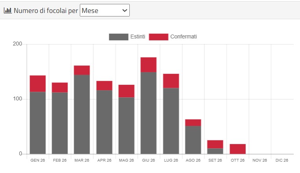Click the red Confermati legend color box
The height and width of the screenshot is (173, 300).
[x=158, y=37]
